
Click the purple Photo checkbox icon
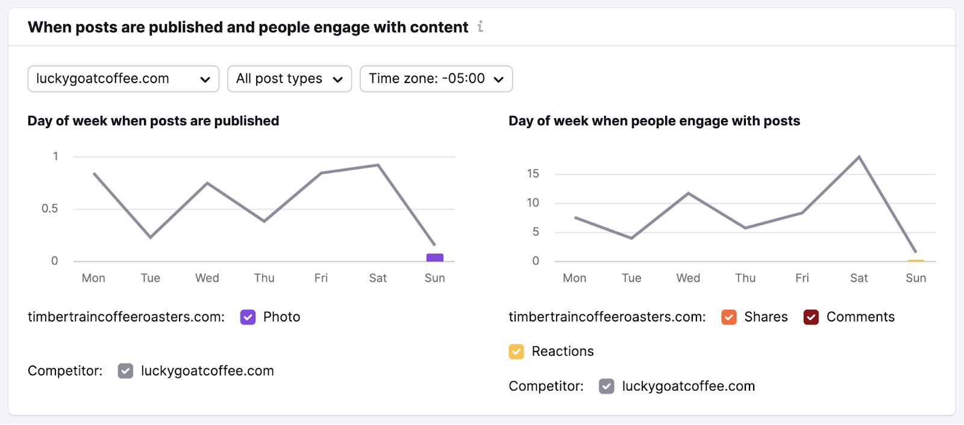(x=248, y=317)
